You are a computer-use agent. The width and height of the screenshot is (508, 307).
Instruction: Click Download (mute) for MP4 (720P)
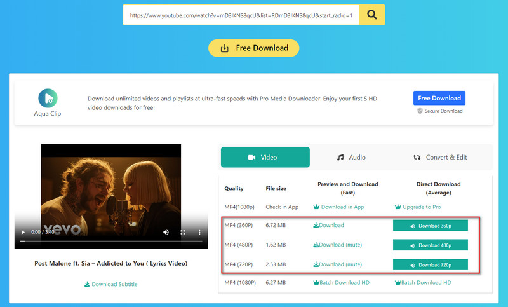tap(337, 264)
